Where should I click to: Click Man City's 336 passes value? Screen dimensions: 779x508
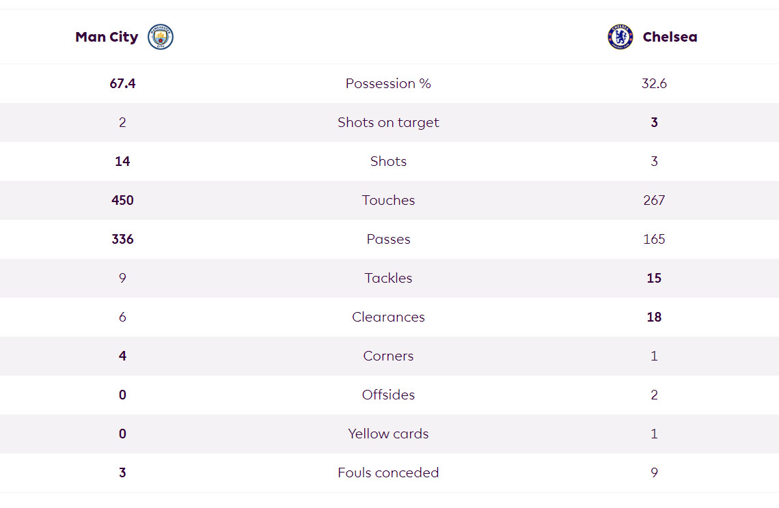[x=122, y=239]
